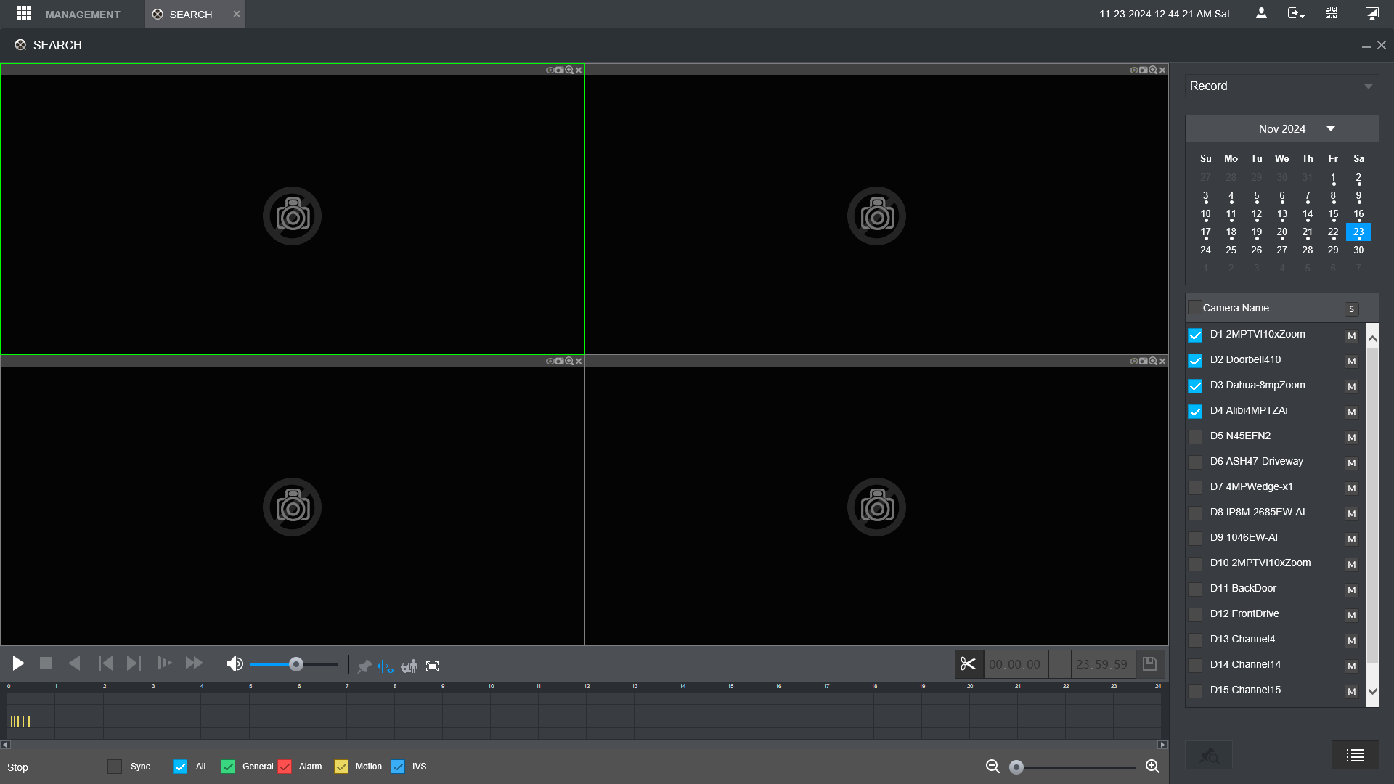
Task: Uncheck the D1 2MPTVI10xZoom camera
Action: coord(1195,335)
